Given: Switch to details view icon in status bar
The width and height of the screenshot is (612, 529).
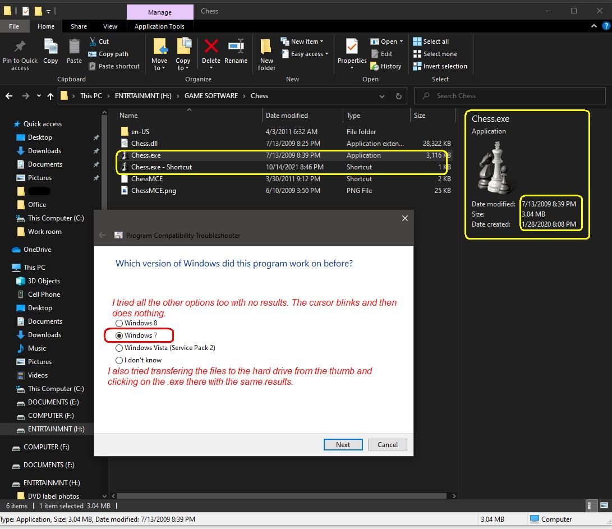Looking at the screenshot, I should pos(590,505).
